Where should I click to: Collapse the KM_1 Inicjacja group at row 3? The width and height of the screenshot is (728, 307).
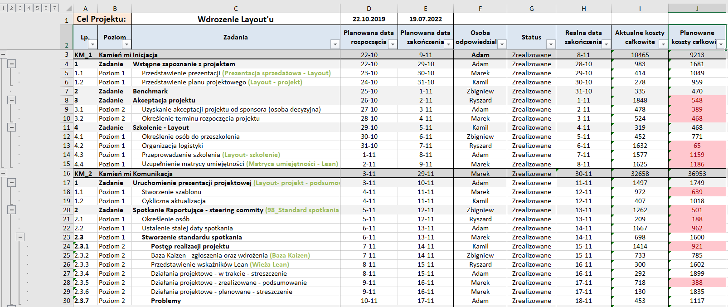click(x=3, y=54)
